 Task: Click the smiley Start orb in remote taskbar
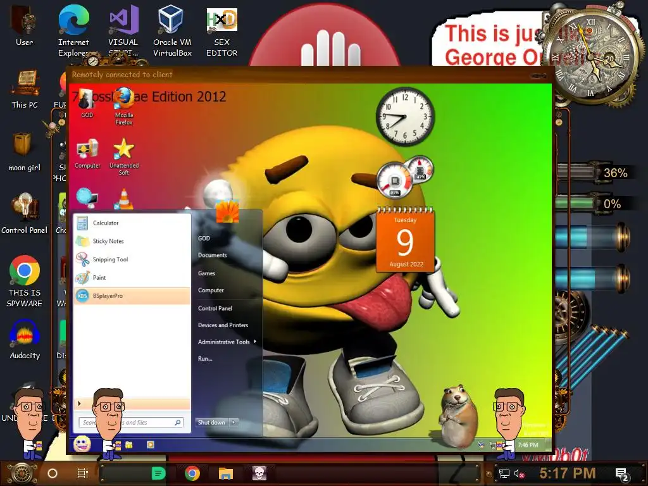tap(82, 444)
